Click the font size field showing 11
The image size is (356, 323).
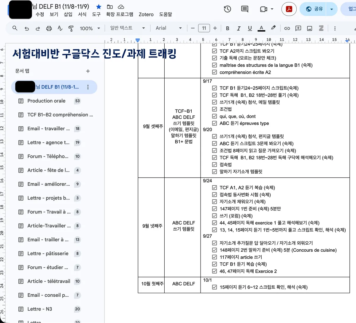coord(204,28)
